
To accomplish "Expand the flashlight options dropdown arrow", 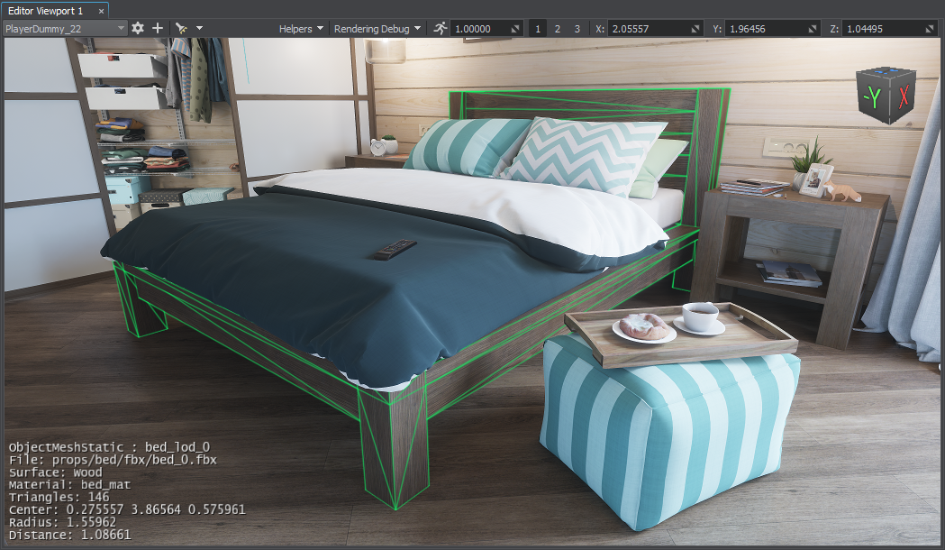I will pos(199,28).
